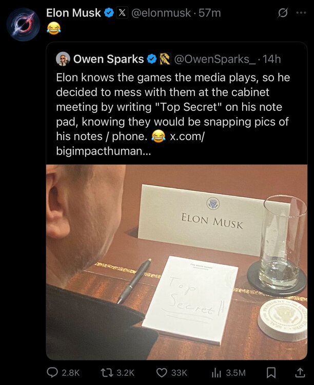Click the 57m timestamp
This screenshot has width=314, height=385.
(x=209, y=13)
